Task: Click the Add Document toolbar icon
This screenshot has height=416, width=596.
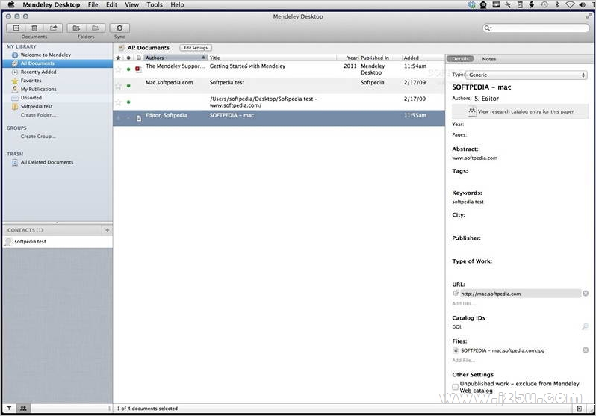Action: [16, 28]
